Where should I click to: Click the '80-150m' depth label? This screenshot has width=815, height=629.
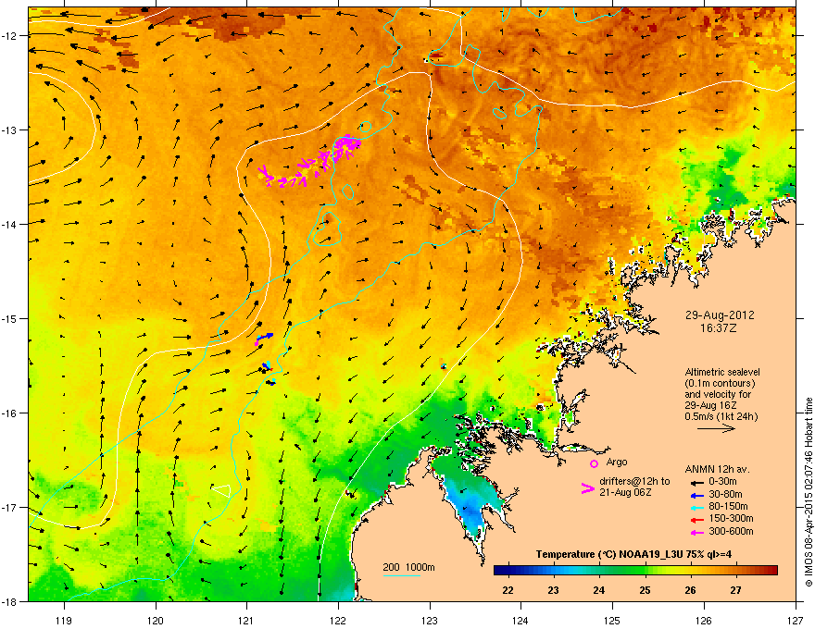point(728,506)
